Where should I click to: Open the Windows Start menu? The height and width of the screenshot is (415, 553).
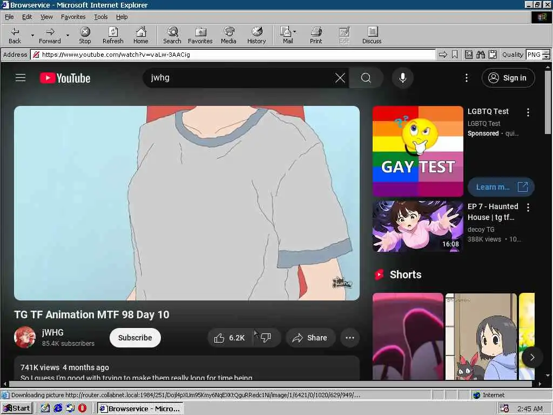(17, 409)
